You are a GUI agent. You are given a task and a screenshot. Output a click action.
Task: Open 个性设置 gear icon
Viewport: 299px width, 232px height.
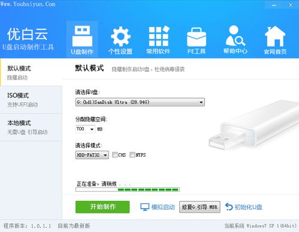coord(120,36)
